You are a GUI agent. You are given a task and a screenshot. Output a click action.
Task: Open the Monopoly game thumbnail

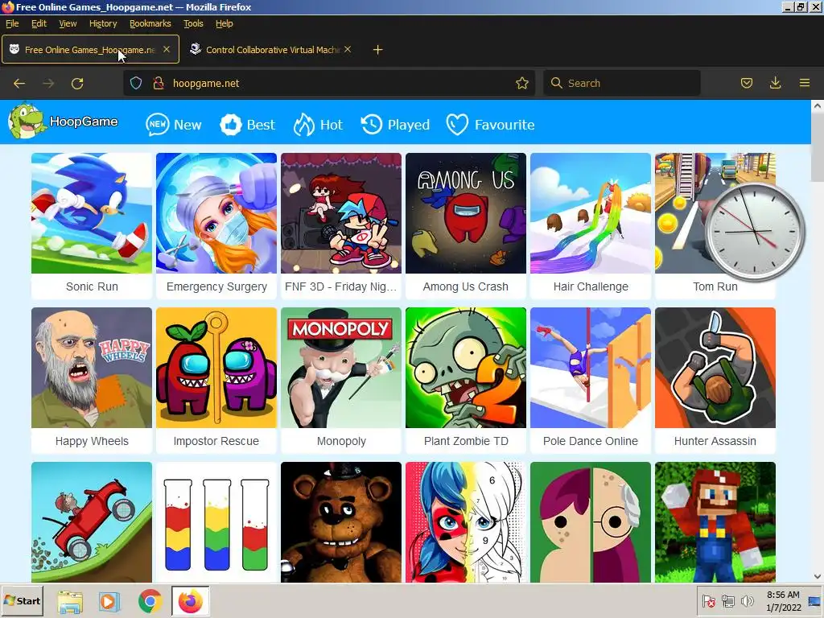click(341, 367)
